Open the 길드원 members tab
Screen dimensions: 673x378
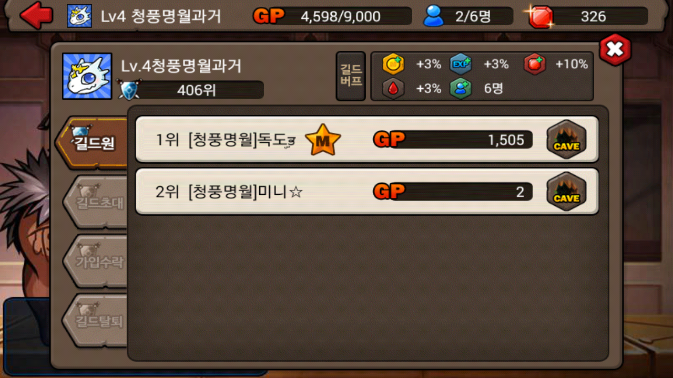click(x=93, y=142)
